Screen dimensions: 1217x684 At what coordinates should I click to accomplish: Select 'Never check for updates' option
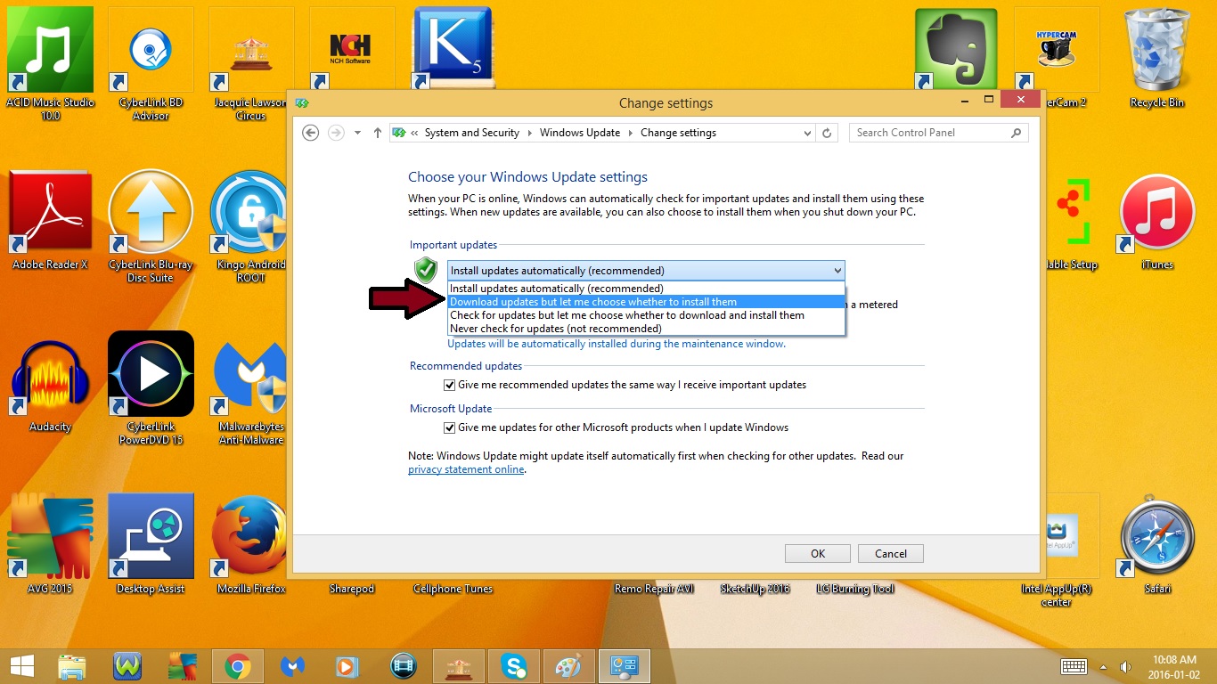(x=646, y=329)
